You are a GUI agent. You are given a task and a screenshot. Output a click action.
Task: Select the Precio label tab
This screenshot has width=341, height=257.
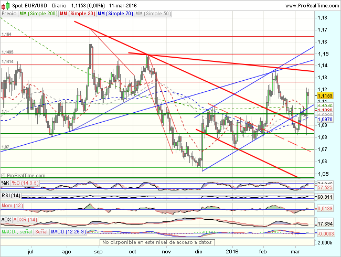click(9, 14)
